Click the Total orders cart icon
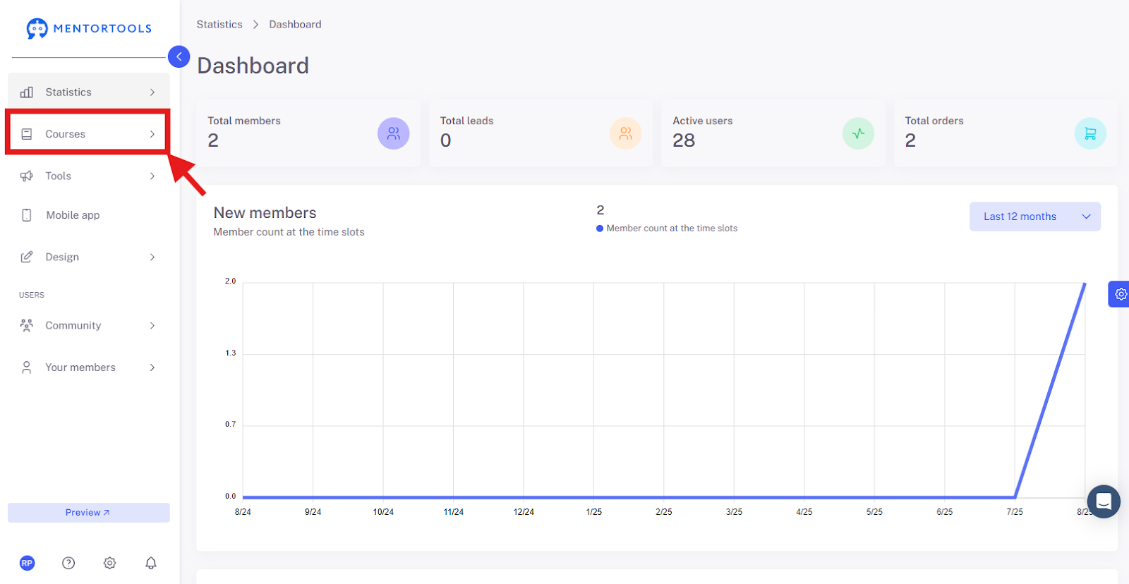The image size is (1129, 584). click(x=1090, y=133)
